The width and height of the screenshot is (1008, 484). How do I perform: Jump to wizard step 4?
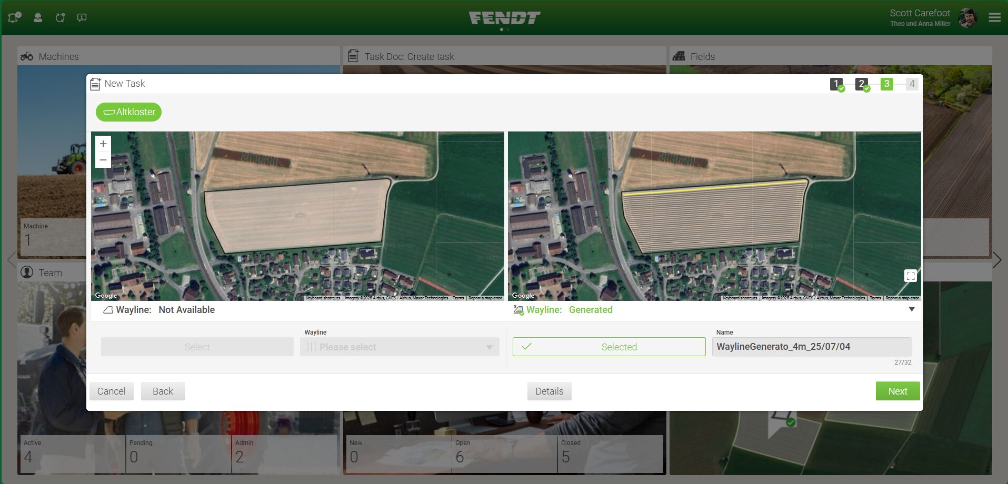[912, 84]
